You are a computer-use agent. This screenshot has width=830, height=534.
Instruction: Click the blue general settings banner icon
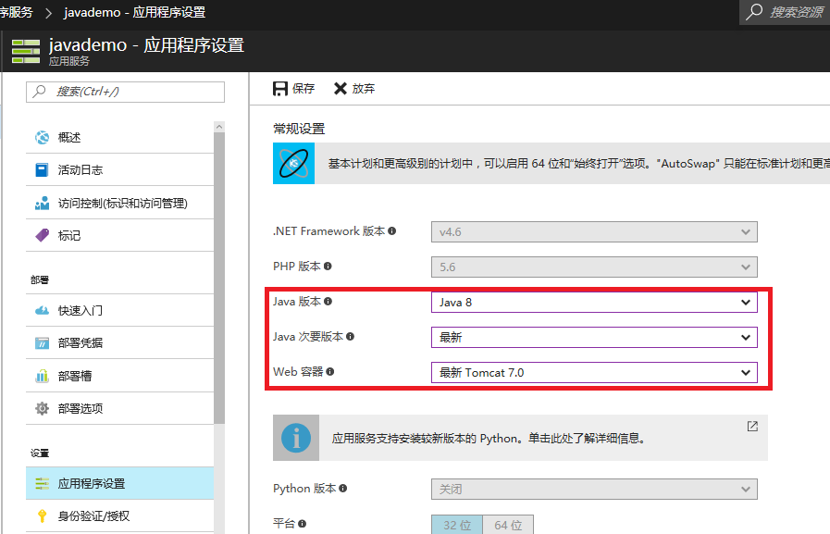pyautogui.click(x=293, y=163)
